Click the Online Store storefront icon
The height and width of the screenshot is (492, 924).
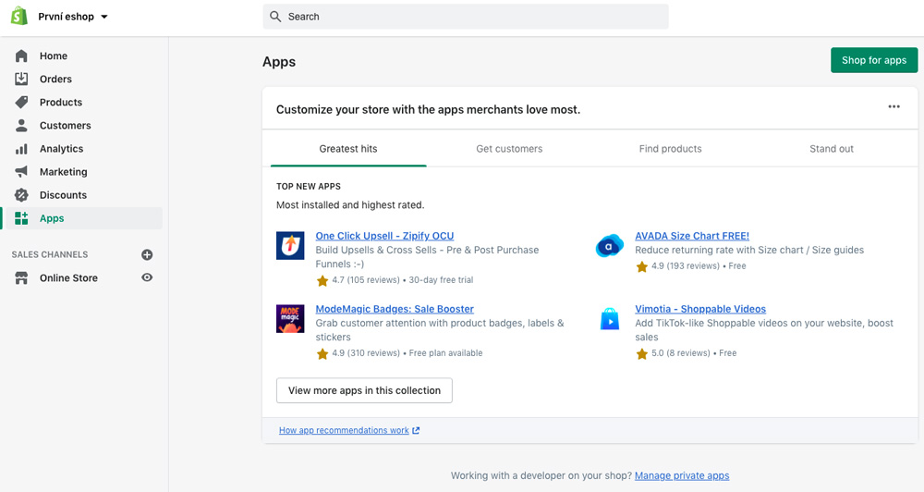point(21,277)
